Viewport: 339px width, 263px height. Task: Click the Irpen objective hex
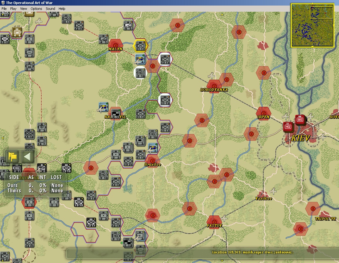click(263, 113)
